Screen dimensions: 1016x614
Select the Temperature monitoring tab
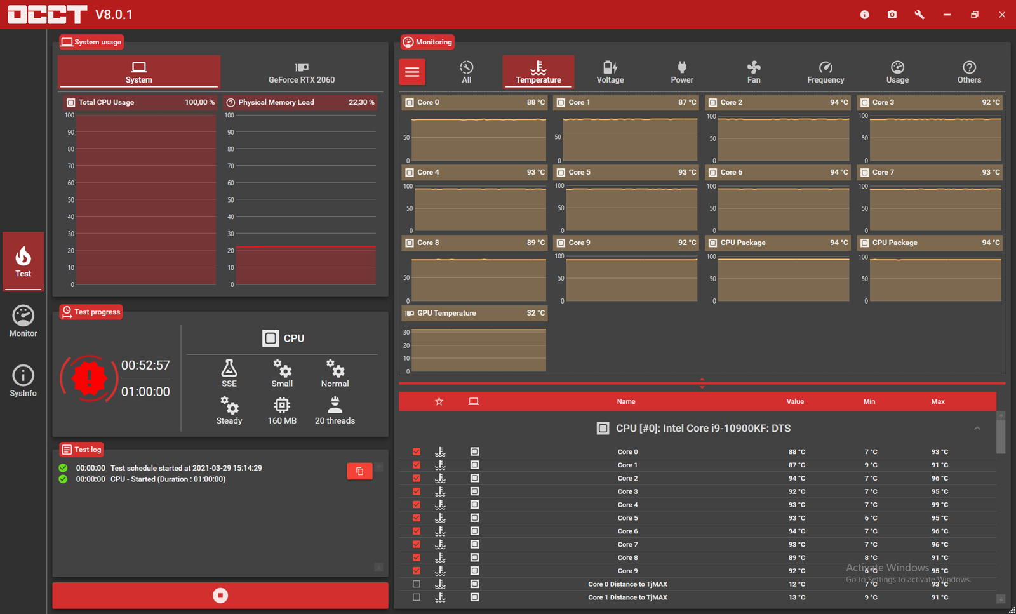pos(538,72)
